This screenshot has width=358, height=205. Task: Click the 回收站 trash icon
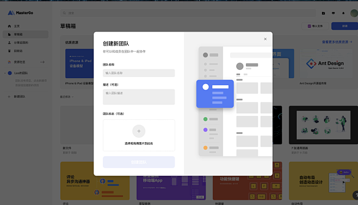(9, 51)
